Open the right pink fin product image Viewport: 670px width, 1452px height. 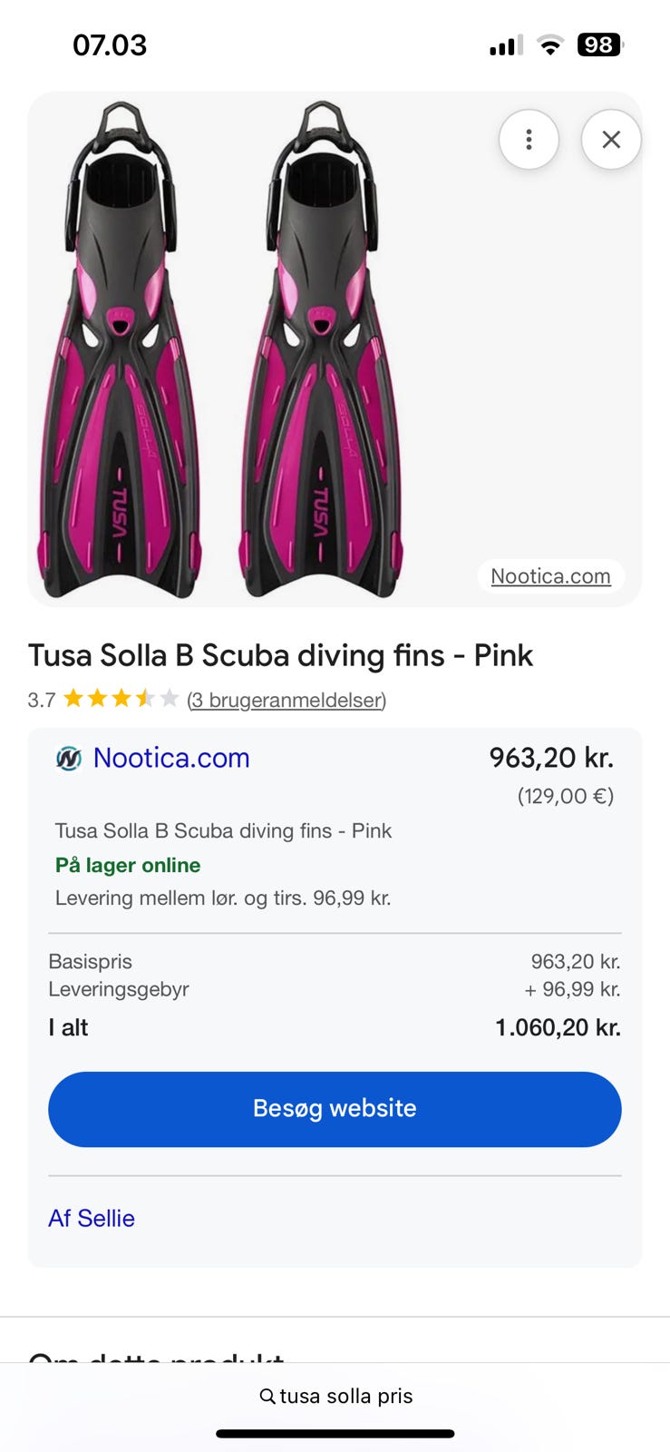click(320, 349)
